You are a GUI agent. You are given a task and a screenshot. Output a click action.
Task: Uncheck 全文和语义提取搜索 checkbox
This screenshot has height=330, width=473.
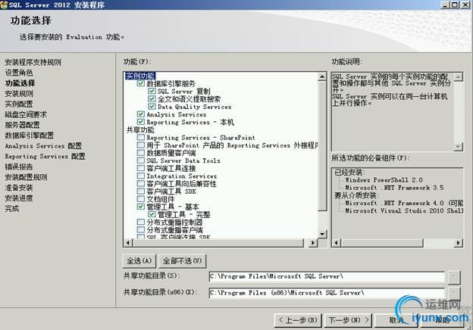pos(152,98)
